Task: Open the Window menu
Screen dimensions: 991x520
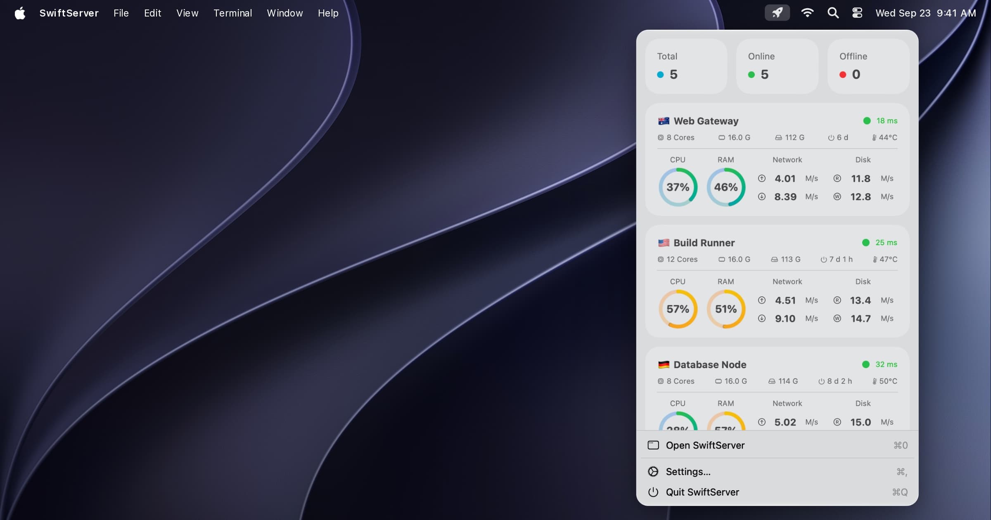Action: tap(284, 13)
